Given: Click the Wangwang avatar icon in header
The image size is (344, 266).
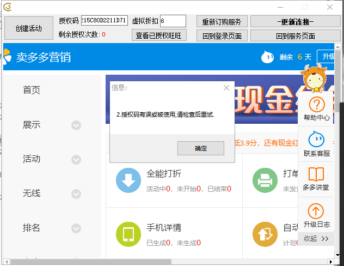Looking at the screenshot, I should [267, 57].
